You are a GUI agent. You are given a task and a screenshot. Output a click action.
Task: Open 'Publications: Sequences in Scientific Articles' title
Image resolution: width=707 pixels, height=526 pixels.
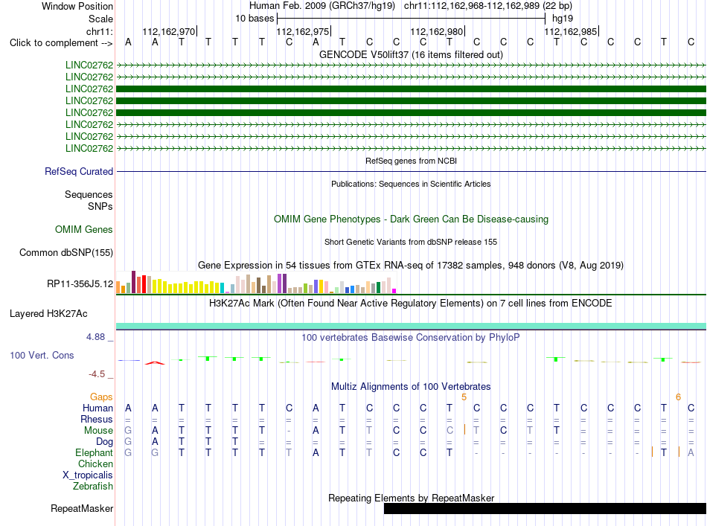pyautogui.click(x=411, y=184)
